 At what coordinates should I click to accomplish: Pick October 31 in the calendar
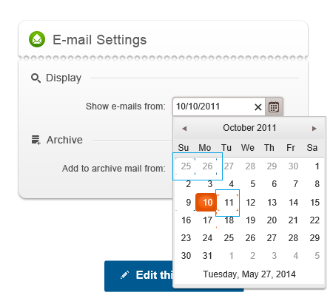207,256
